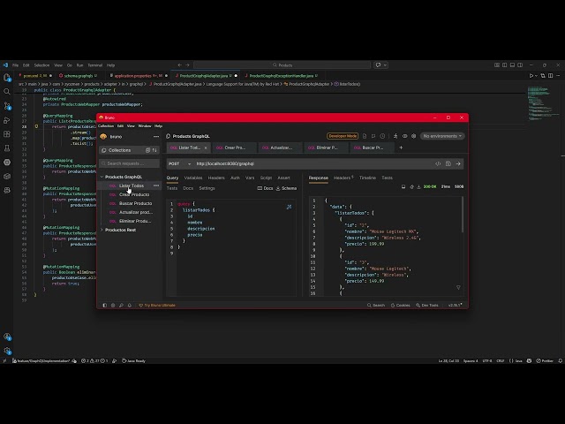Click Try Bruno Ultimate link
Image resolution: width=565 pixels, height=424 pixels.
tap(157, 305)
